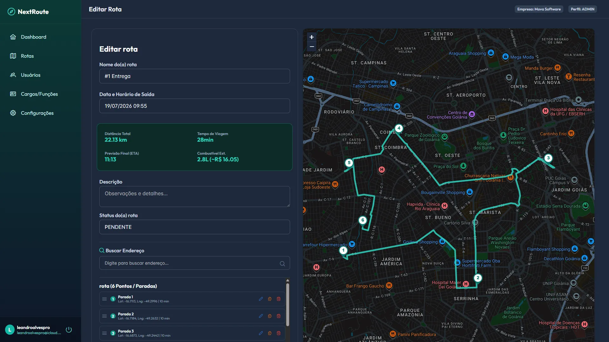
Task: Click the Manda Burger restaurant pin
Action: click(558, 68)
